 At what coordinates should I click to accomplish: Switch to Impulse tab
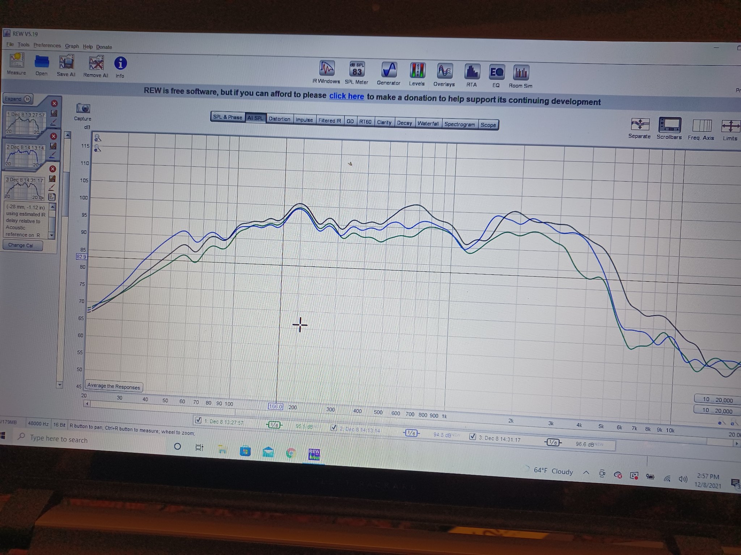304,120
